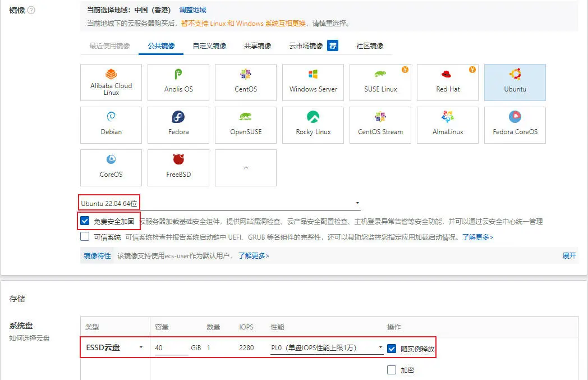Click the 调整地域 link
588x380 pixels.
[193, 10]
